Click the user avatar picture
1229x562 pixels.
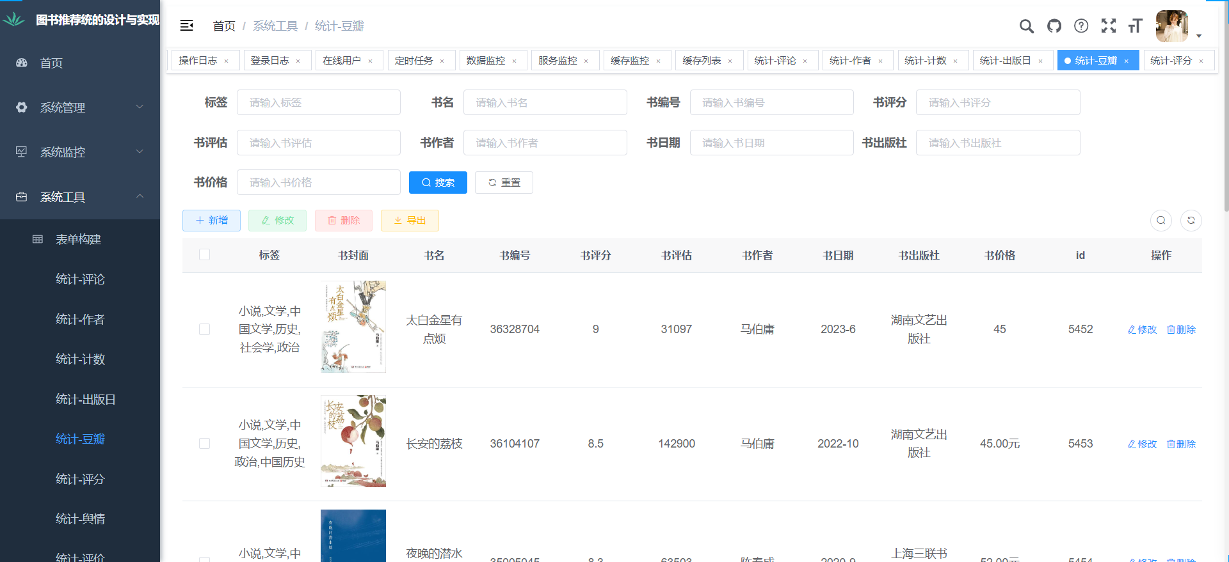1172,26
